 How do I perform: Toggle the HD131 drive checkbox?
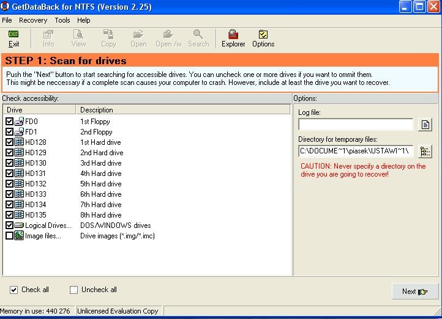pyautogui.click(x=9, y=174)
